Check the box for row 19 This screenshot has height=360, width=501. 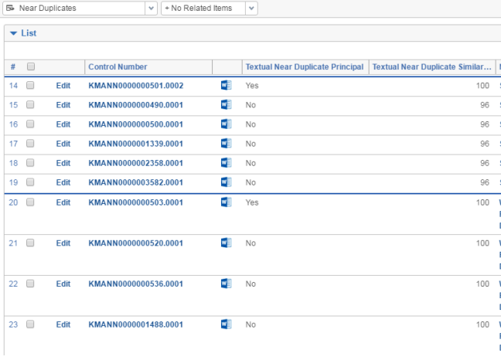tap(30, 182)
